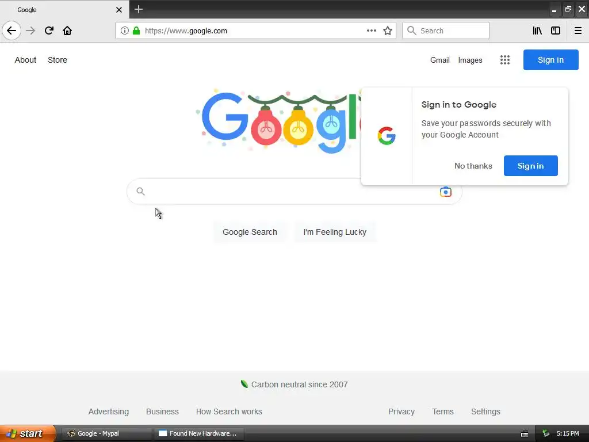Open Carbon neutral since 2007 link
Viewport: 589px width, 442px height.
pos(299,384)
